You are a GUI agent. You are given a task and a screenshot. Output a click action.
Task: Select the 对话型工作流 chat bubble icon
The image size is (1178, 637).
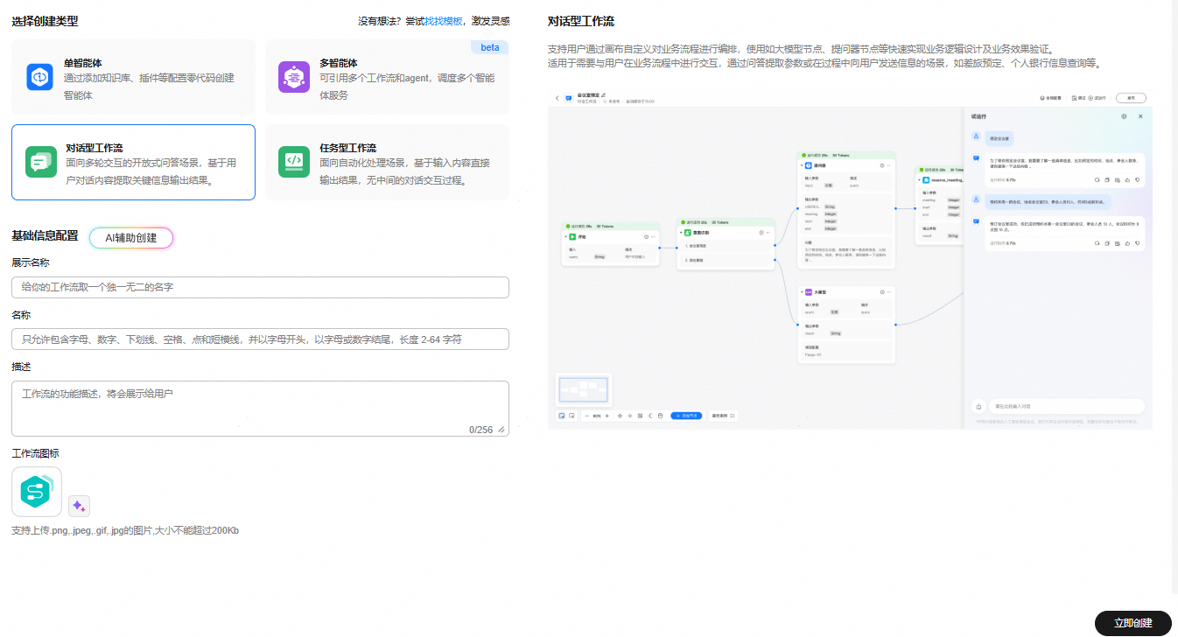40,162
